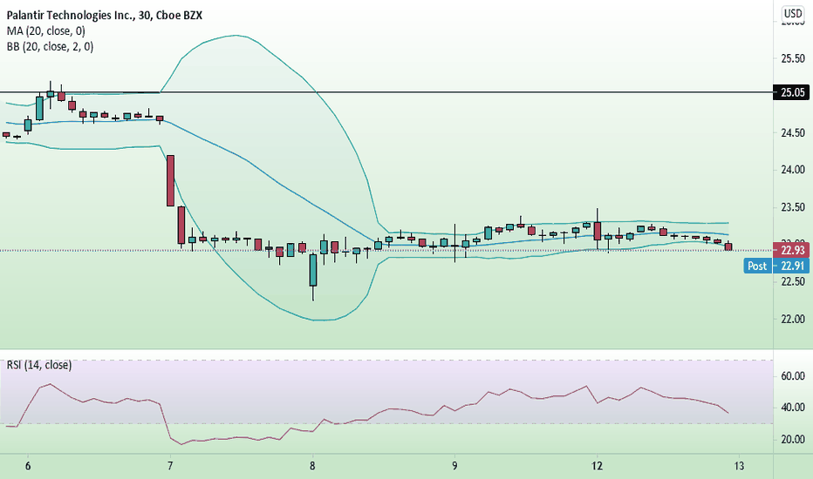Image resolution: width=813 pixels, height=479 pixels.
Task: Click the 22.50 price axis label
Action: [793, 281]
